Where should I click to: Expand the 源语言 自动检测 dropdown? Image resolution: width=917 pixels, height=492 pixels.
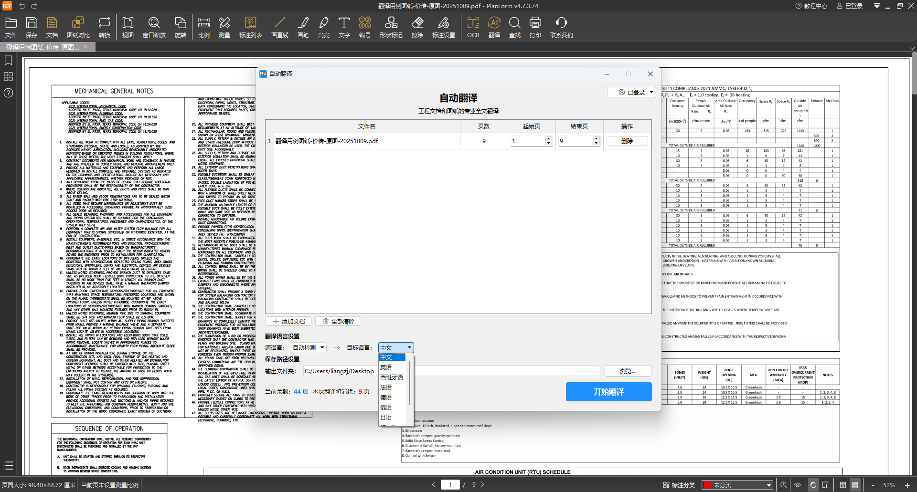coord(309,347)
